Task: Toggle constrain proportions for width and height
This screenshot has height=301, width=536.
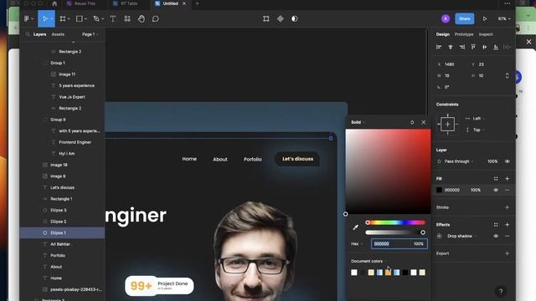Action: point(507,75)
